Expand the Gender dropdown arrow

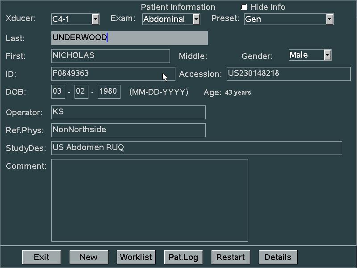[327, 55]
